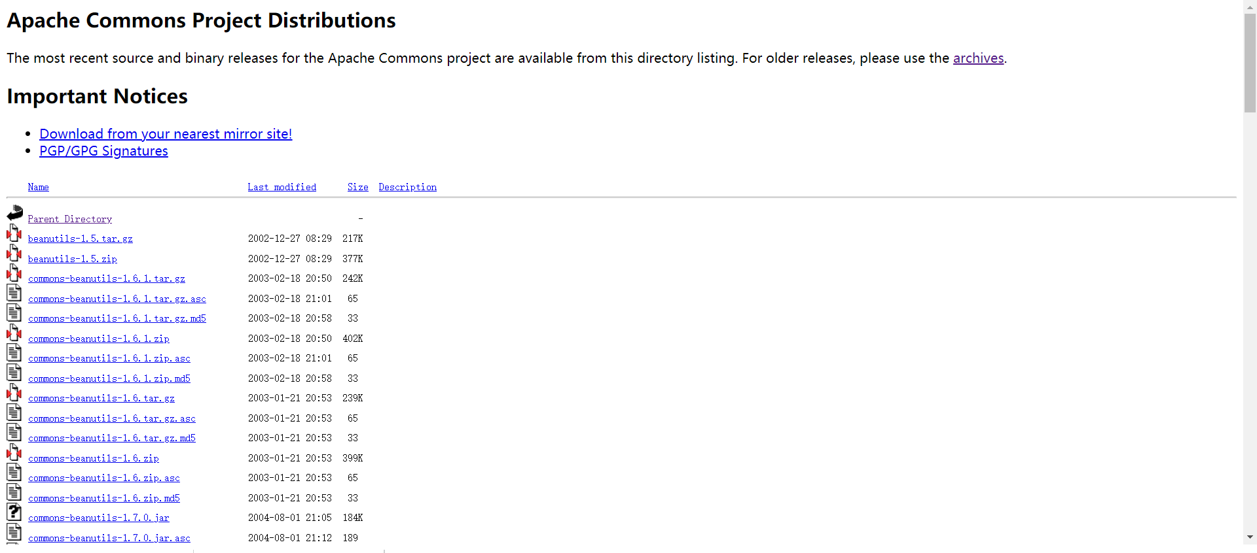This screenshot has width=1257, height=553.
Task: Click the archive icon beside beanutils-1.5.tar.gz
Action: [14, 233]
